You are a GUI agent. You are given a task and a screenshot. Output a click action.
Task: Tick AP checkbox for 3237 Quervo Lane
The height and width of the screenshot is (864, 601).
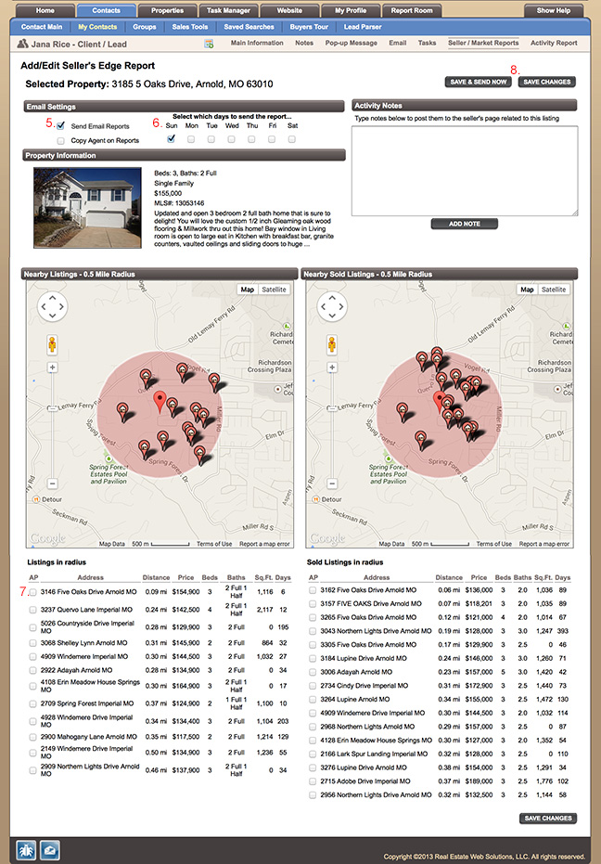click(33, 610)
